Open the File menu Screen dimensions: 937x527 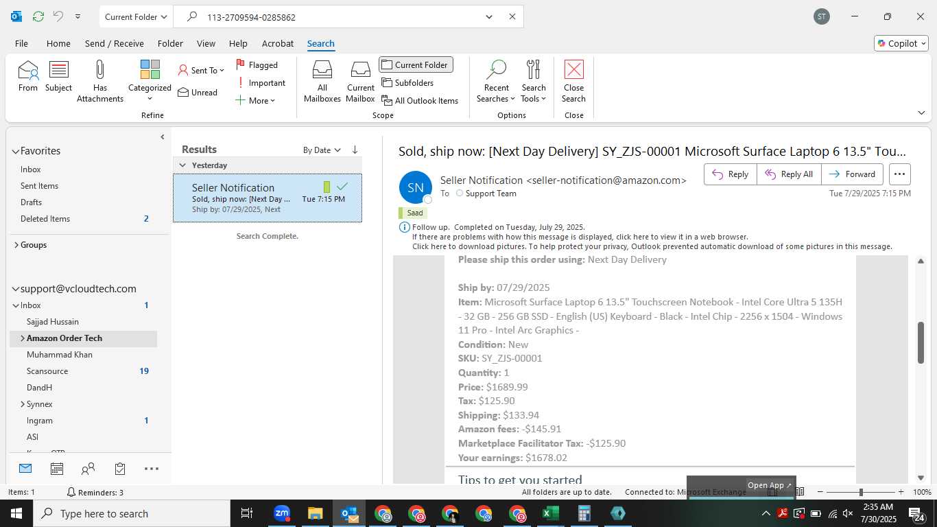[21, 43]
